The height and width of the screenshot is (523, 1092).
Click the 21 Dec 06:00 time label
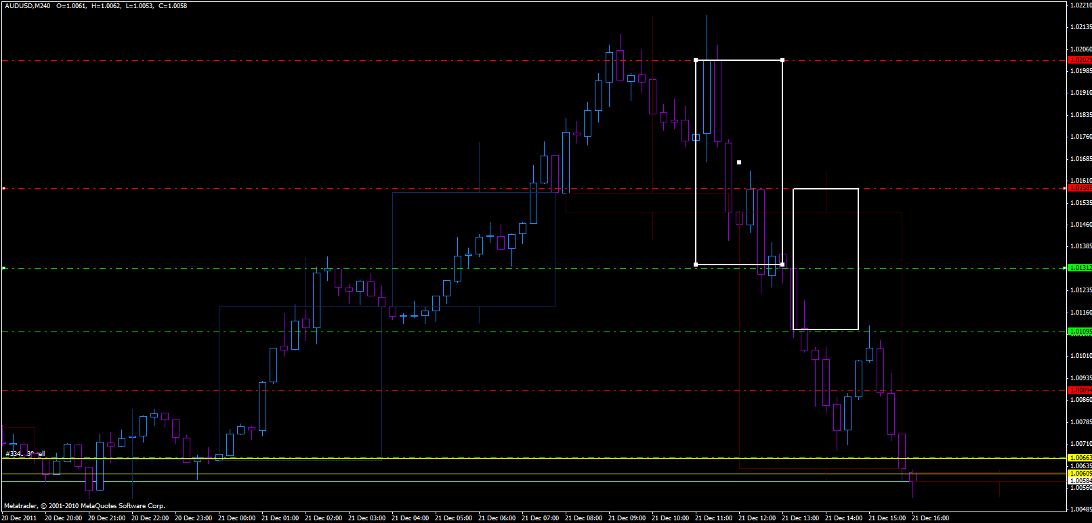pos(497,518)
